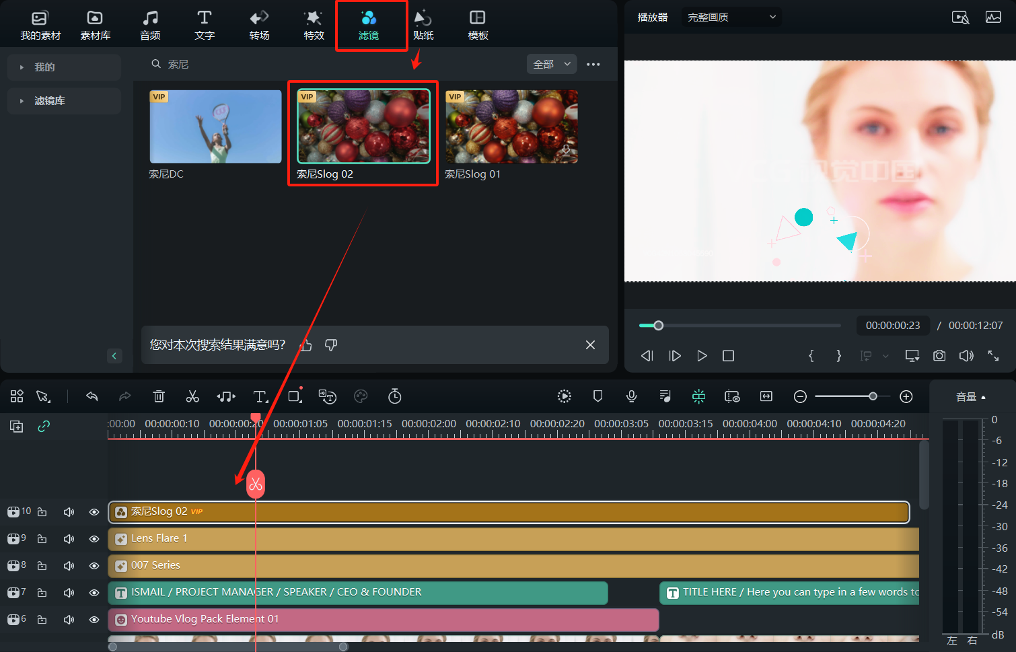Add a marker with the shield icon
Screen dimensions: 1016x652
[597, 396]
